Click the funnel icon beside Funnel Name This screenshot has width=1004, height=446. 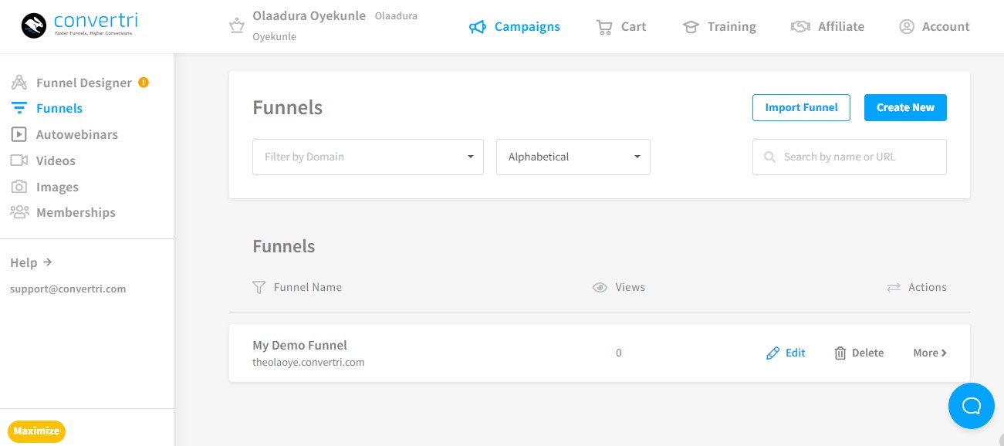point(259,288)
